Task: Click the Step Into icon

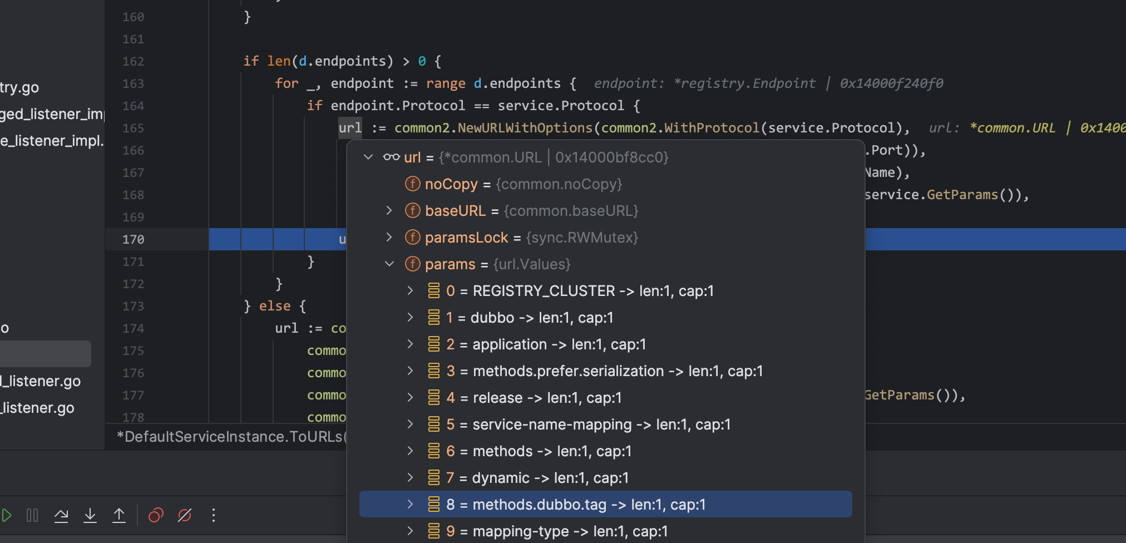Action: click(90, 515)
